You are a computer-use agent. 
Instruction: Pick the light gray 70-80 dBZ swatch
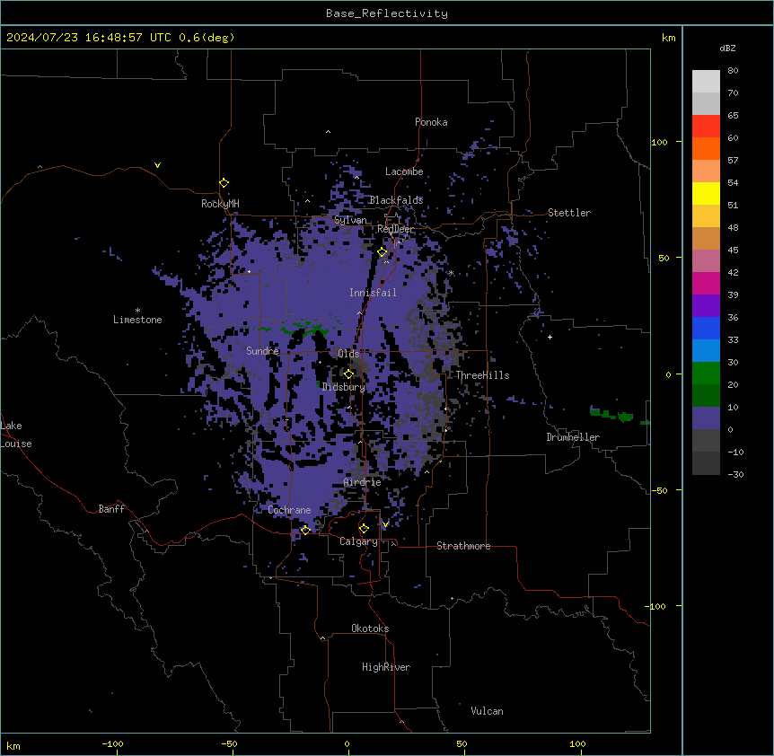click(x=706, y=82)
